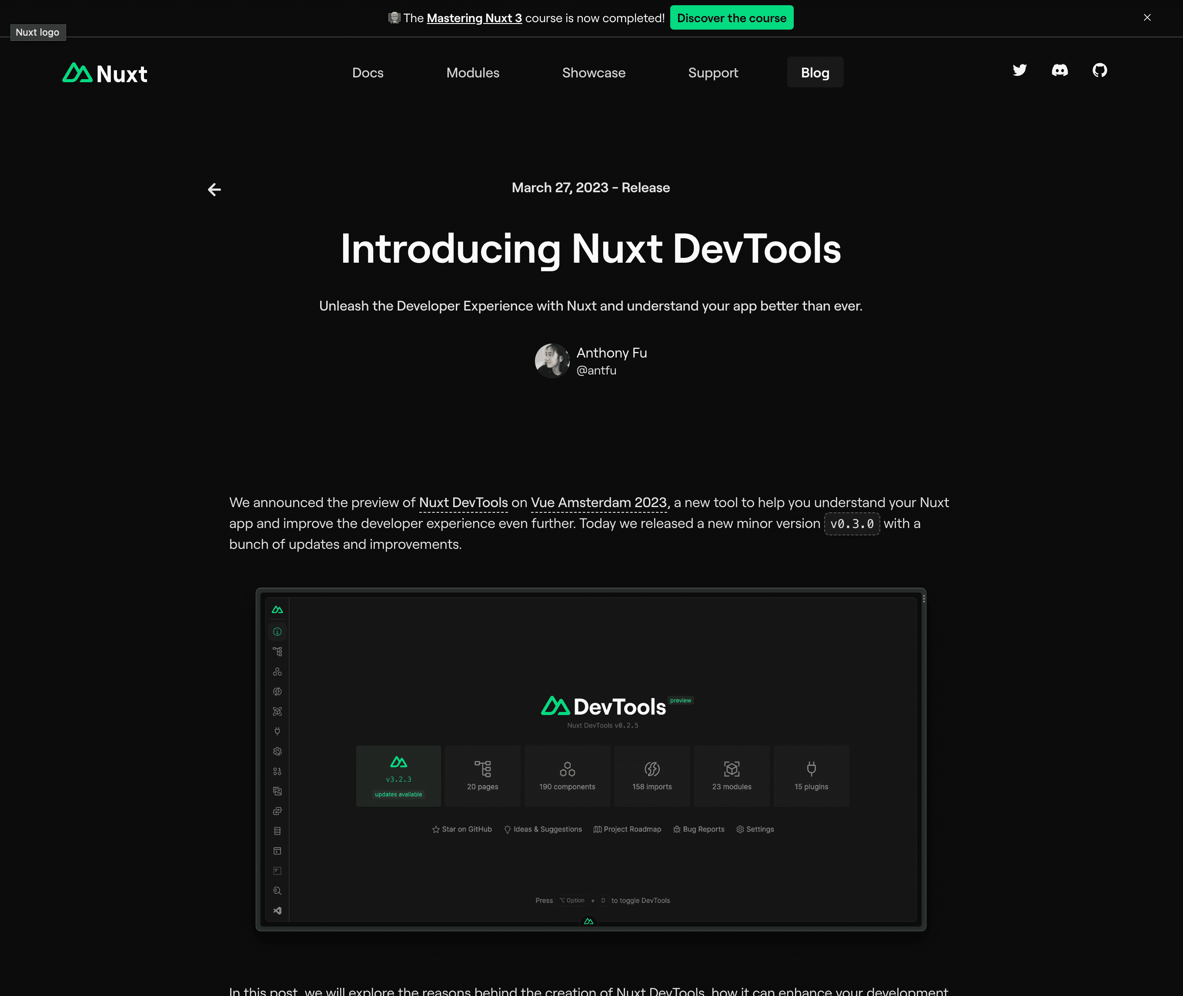
Task: Open the Modules cube icon in DevTools sidebar
Action: coord(277,712)
